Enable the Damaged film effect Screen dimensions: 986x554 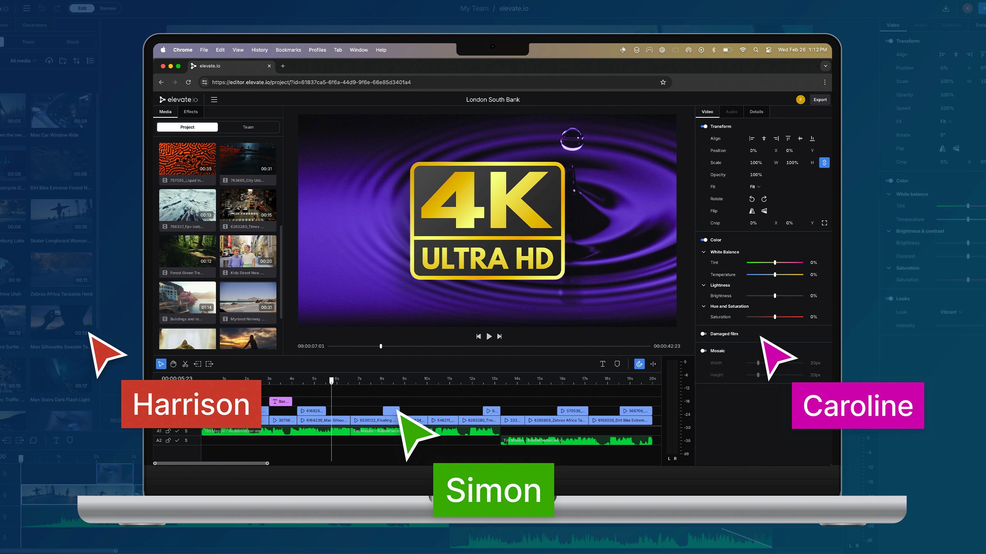(703, 334)
